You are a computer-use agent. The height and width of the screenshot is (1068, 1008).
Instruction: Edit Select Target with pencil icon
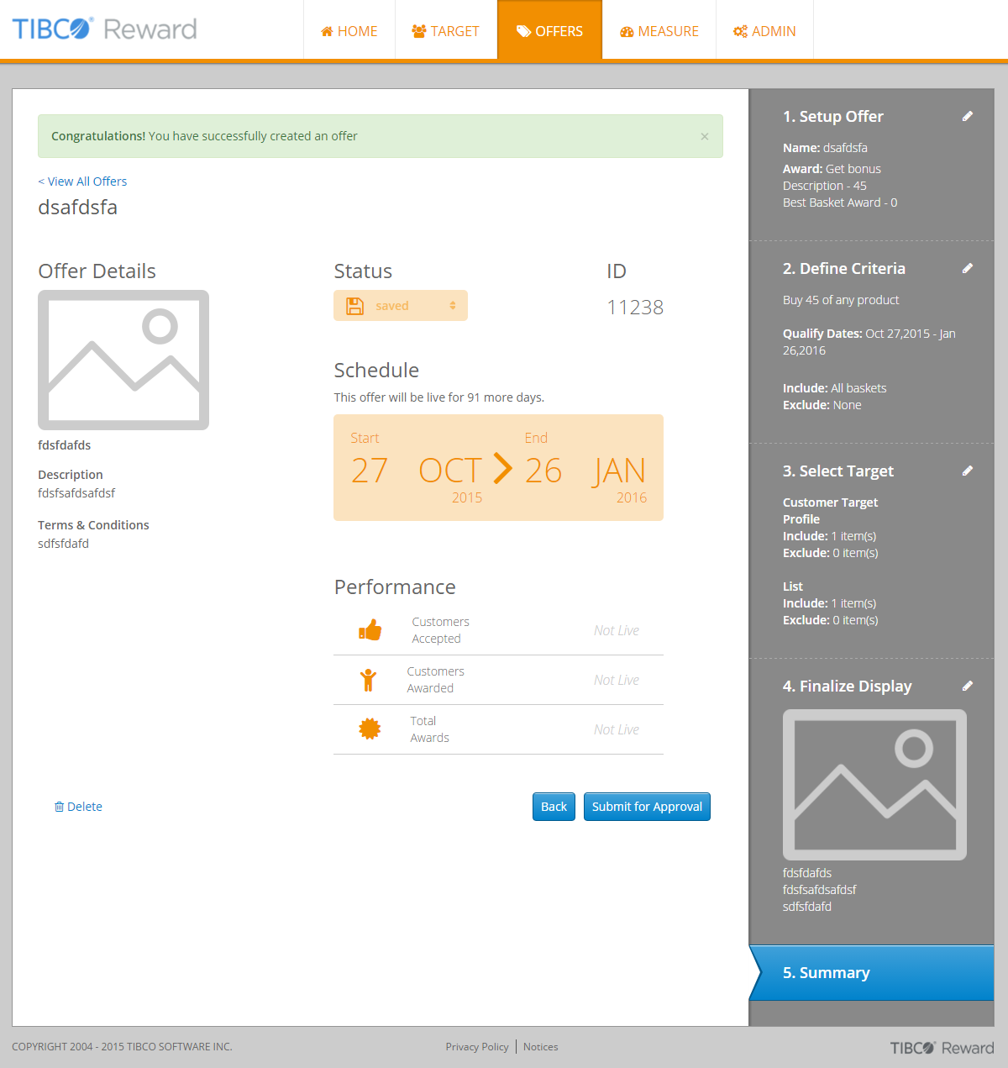click(968, 471)
